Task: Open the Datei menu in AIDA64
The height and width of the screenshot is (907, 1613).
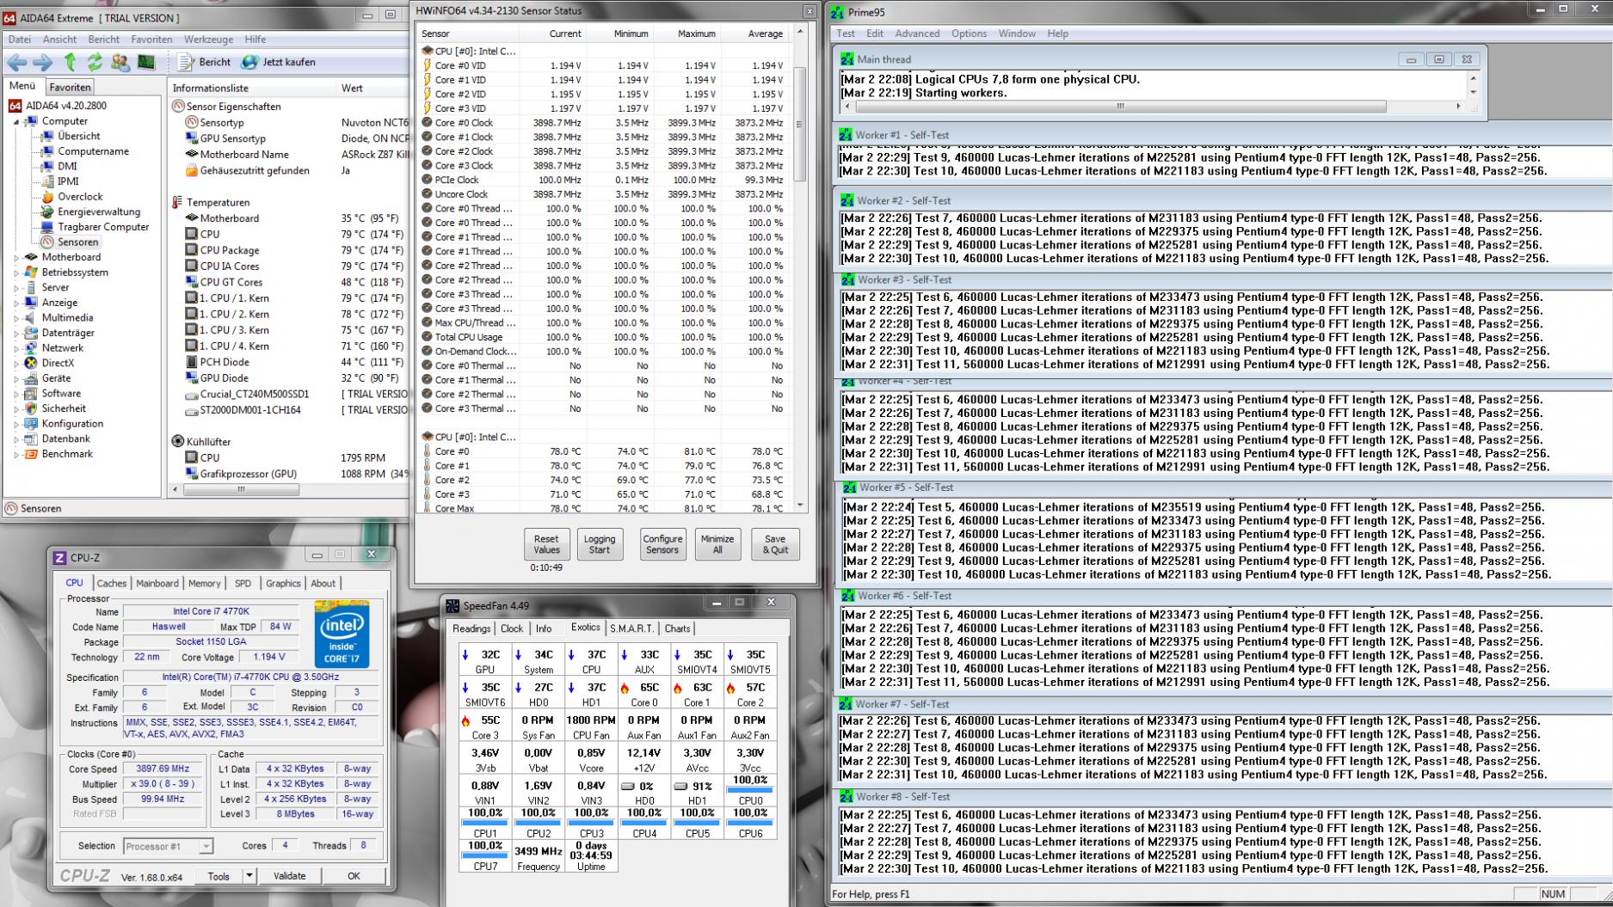Action: (x=19, y=40)
